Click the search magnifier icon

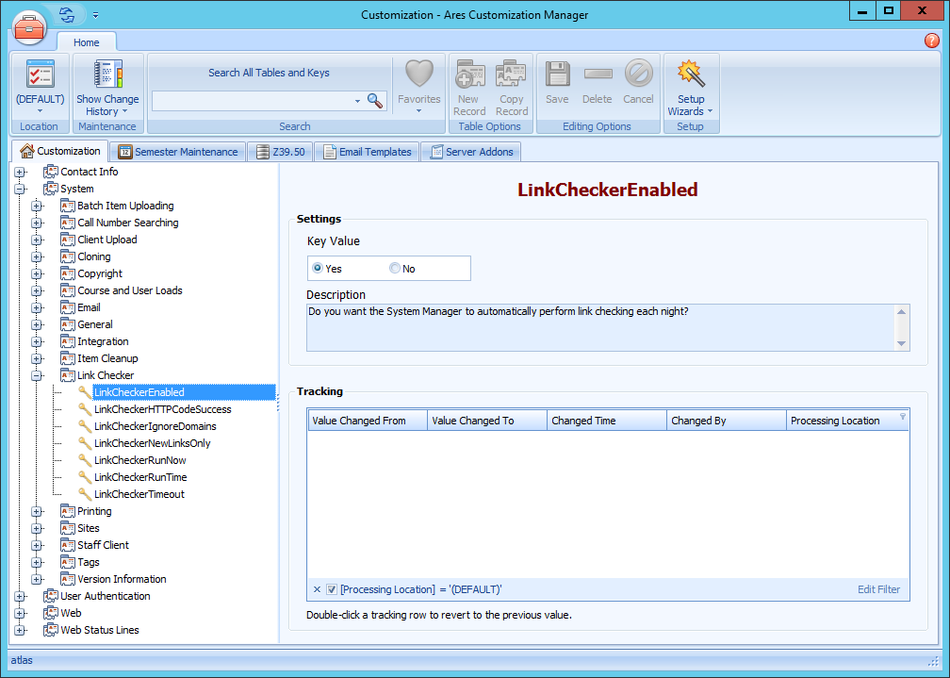coord(374,99)
